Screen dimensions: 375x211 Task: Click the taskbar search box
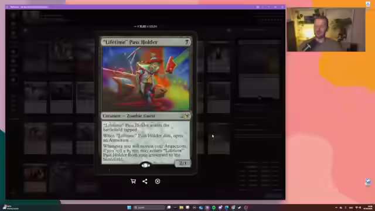coord(149,207)
